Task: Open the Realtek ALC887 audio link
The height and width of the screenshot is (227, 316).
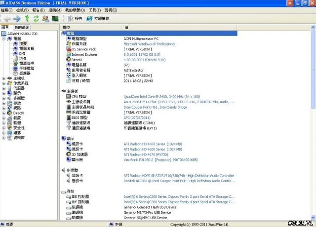Action: click(179, 181)
